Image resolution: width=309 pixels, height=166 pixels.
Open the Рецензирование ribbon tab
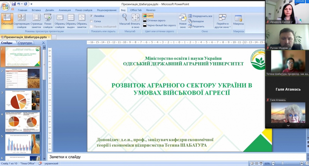tap(107, 10)
